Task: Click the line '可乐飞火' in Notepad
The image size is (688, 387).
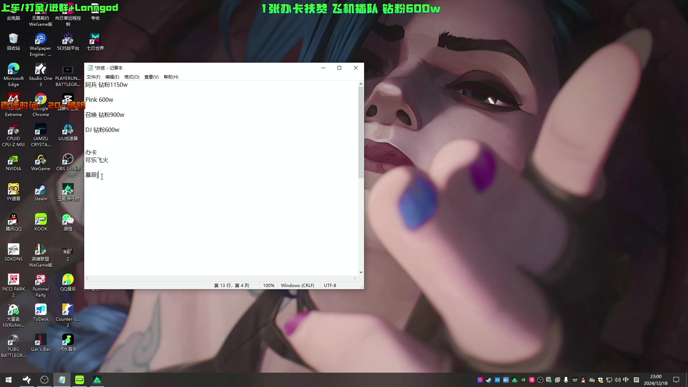Action: tap(97, 160)
